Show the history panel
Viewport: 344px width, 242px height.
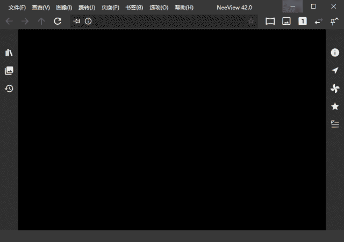tap(9, 89)
